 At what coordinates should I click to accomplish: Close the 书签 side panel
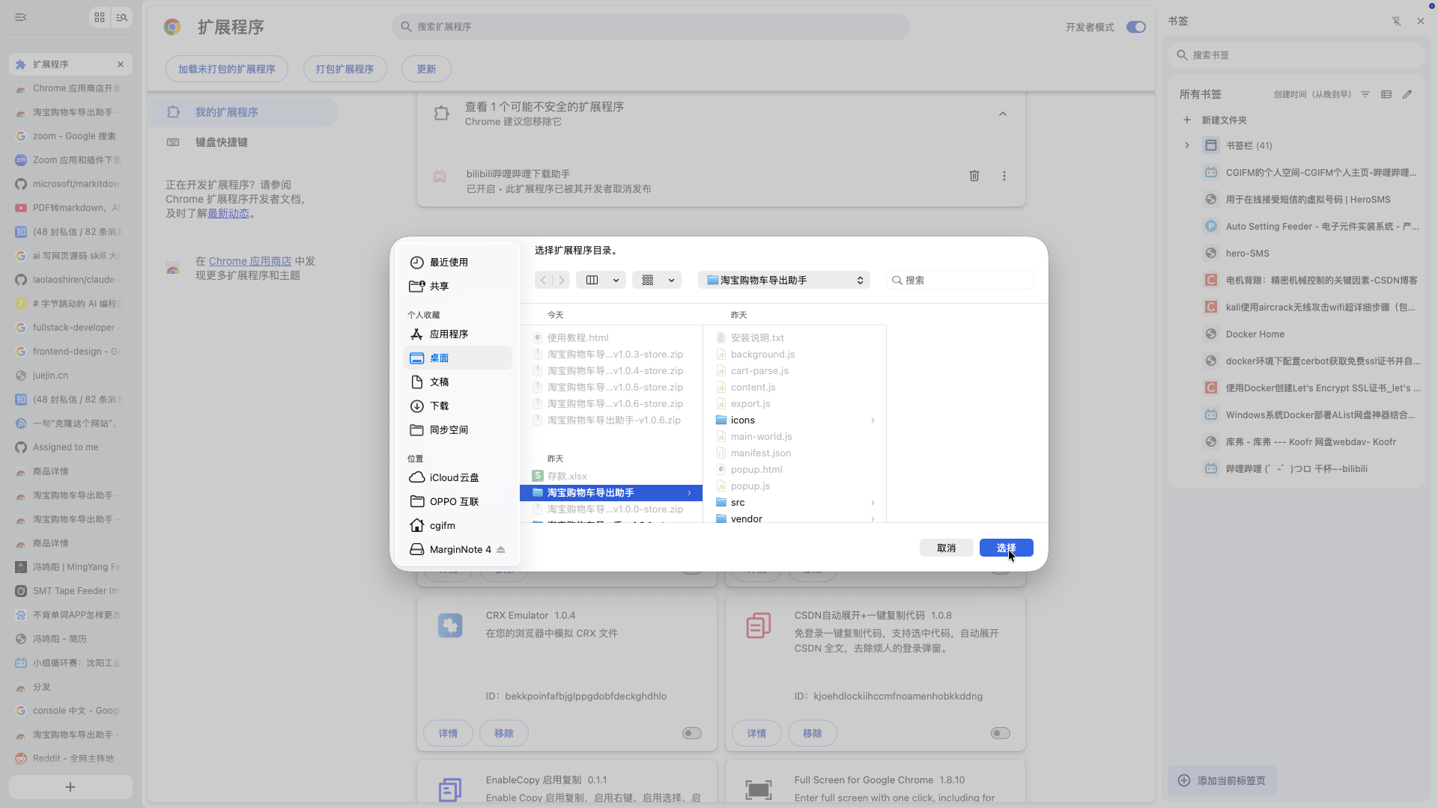1421,21
